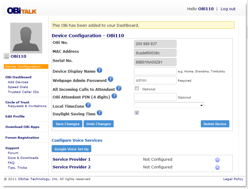Screen dimensions: 248x189
Task: Open the Device Display Name info tooltip
Action: click(100, 70)
